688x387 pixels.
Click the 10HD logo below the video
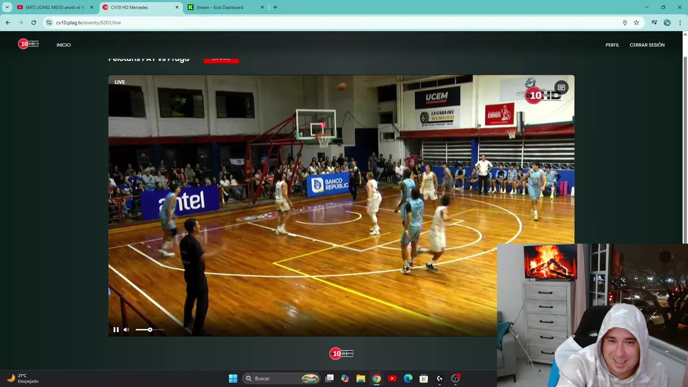pyautogui.click(x=341, y=353)
